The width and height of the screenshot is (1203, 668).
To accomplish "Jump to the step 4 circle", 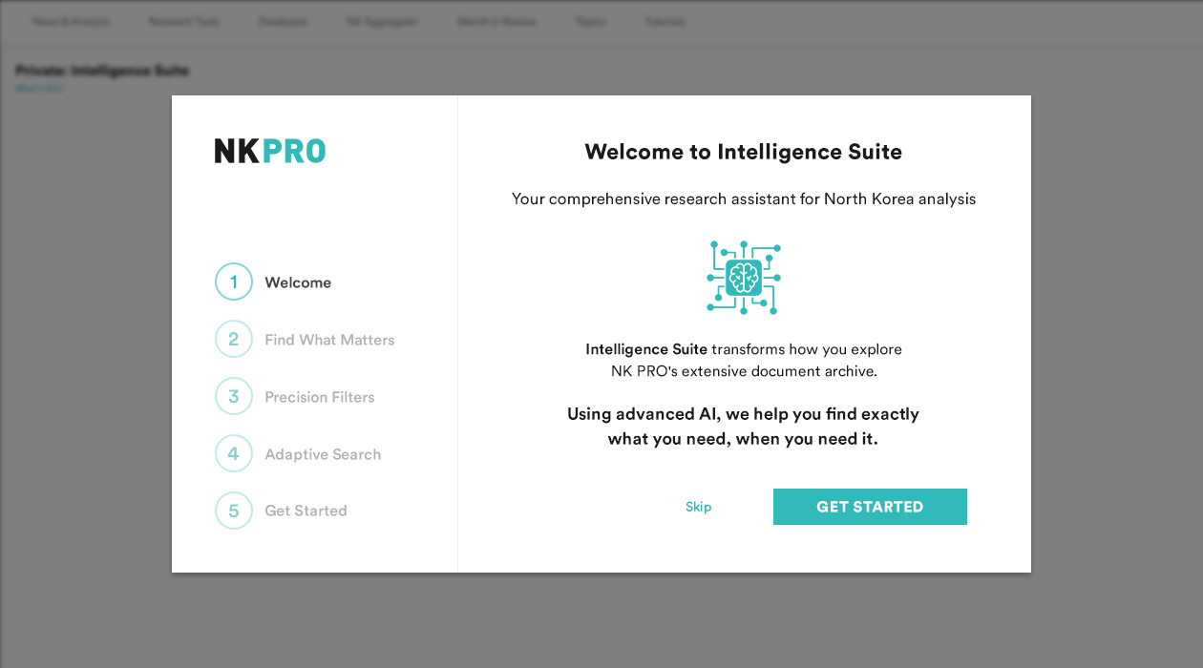I will pyautogui.click(x=234, y=453).
